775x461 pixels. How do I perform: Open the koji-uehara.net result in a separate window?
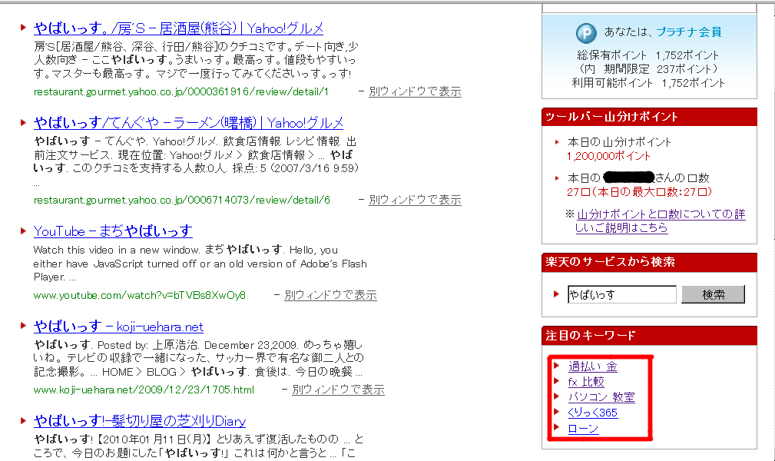pyautogui.click(x=338, y=390)
